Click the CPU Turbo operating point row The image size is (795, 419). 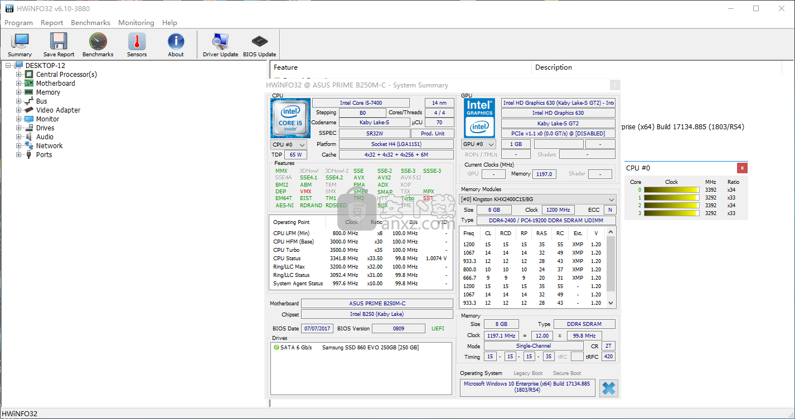tap(360, 250)
